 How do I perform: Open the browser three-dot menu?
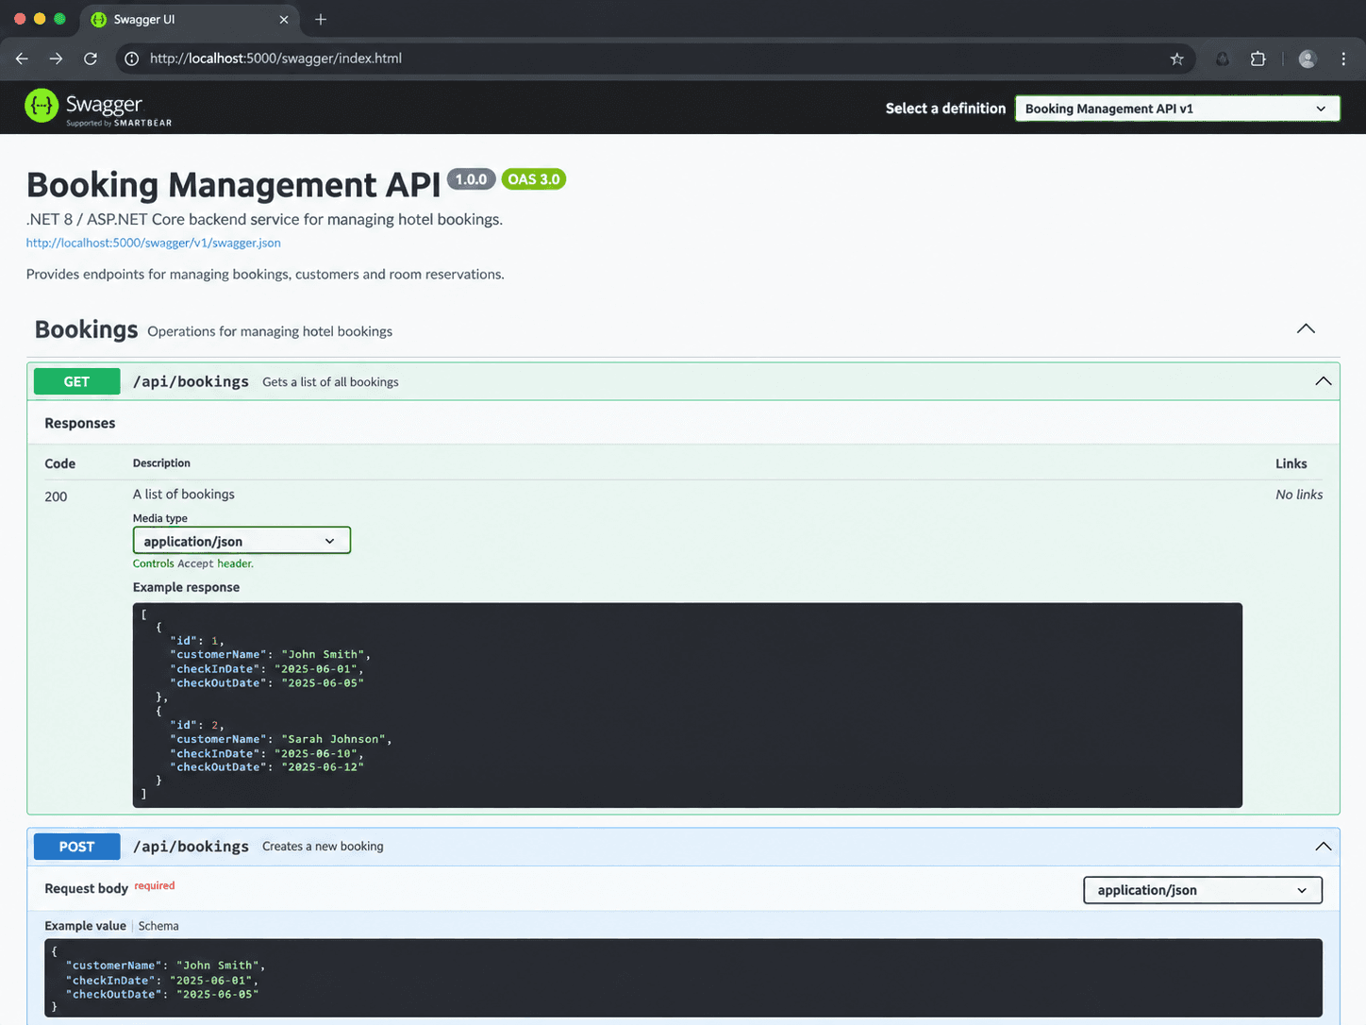coord(1343,59)
